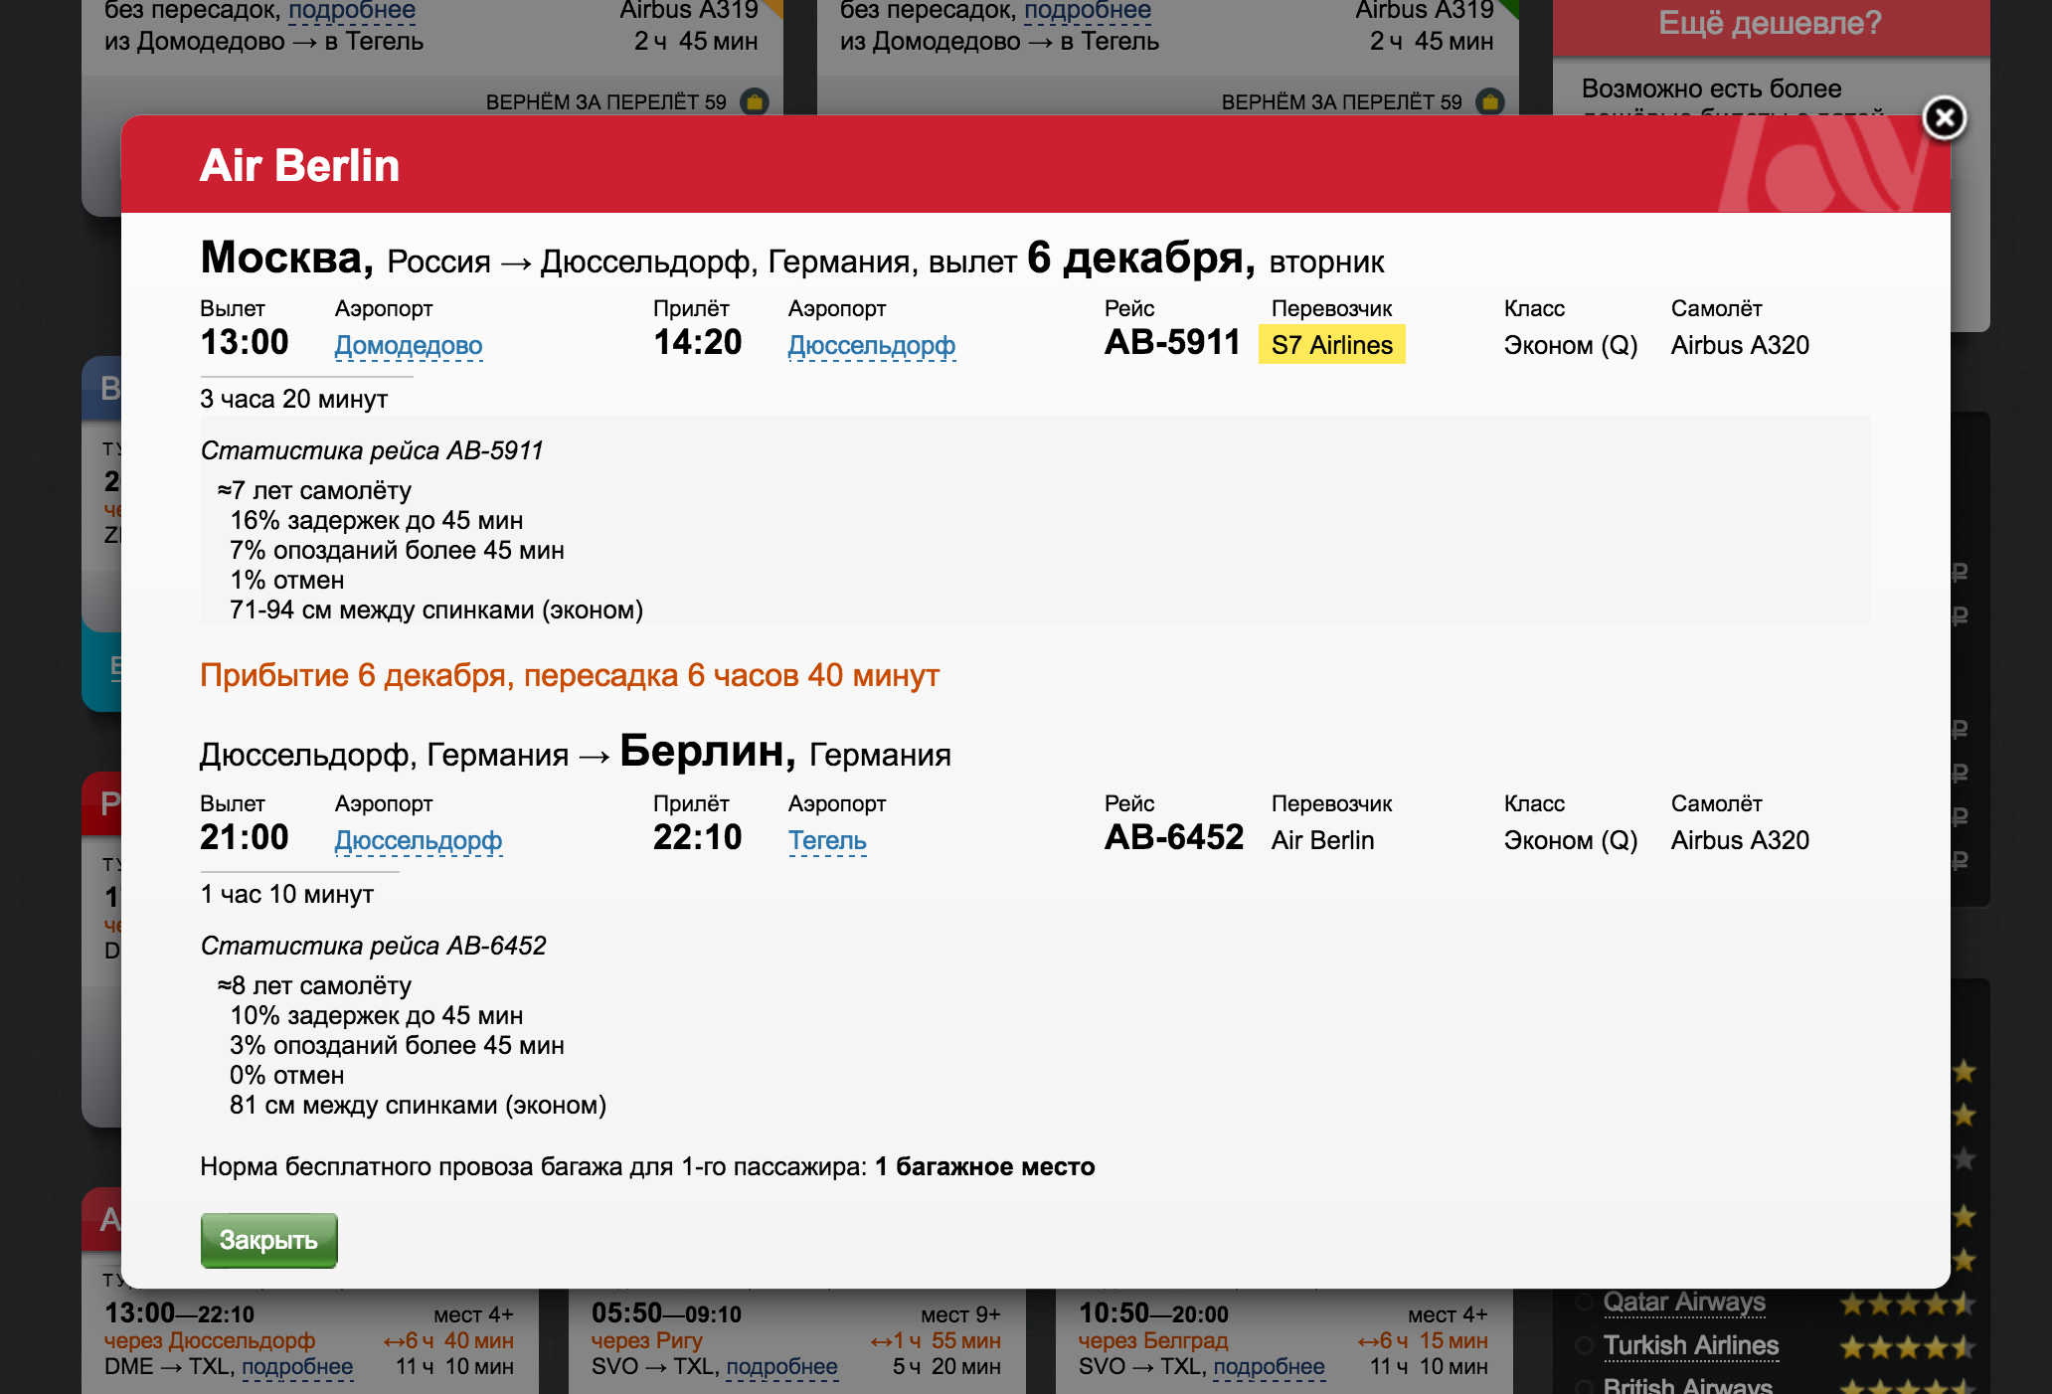Click '1 багажное место' baggage allowance
Screen dimensions: 2052x1394
(x=985, y=1167)
